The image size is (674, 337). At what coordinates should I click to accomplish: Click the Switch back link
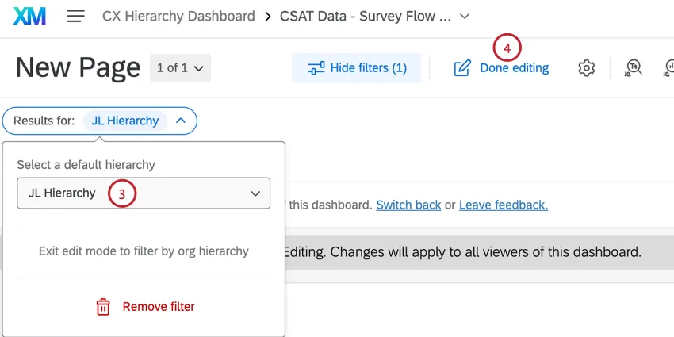pos(408,205)
